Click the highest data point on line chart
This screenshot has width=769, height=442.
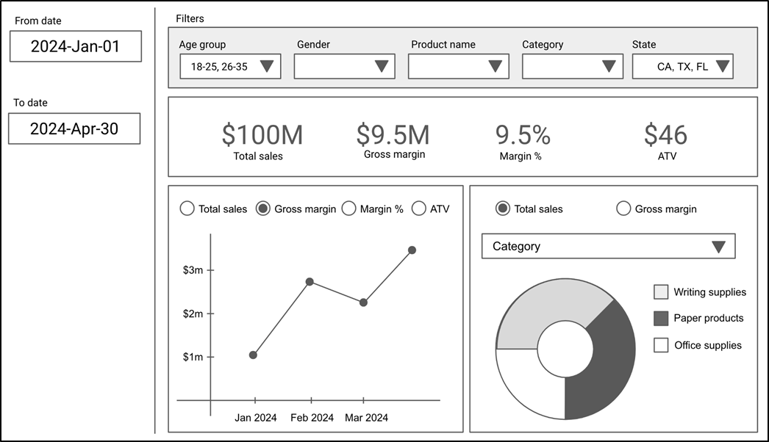[412, 250]
